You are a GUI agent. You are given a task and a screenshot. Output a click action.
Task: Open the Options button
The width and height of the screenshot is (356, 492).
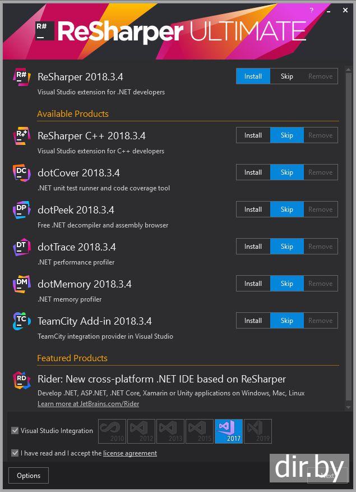pos(29,476)
